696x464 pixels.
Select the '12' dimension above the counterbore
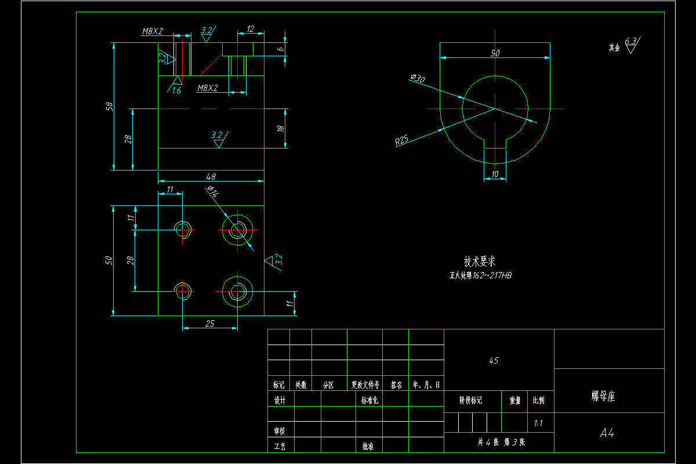tap(251, 28)
